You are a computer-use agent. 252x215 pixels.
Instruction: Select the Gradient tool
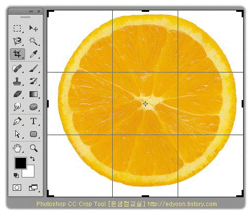pyautogui.click(x=33, y=94)
